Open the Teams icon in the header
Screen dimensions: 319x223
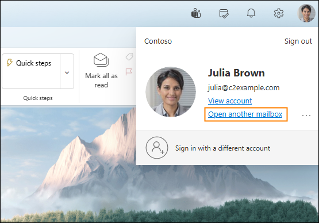196,13
